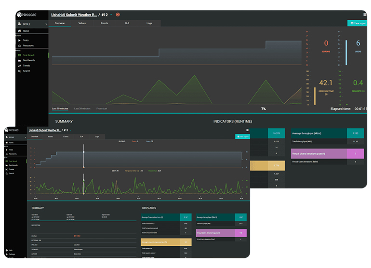371x268 pixels.
Task: Expand BCOLE workspace dropdown in test #12 window
Action: click(46, 24)
